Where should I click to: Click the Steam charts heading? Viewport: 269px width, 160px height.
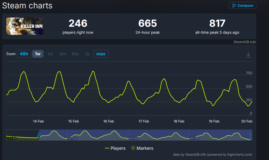click(27, 5)
